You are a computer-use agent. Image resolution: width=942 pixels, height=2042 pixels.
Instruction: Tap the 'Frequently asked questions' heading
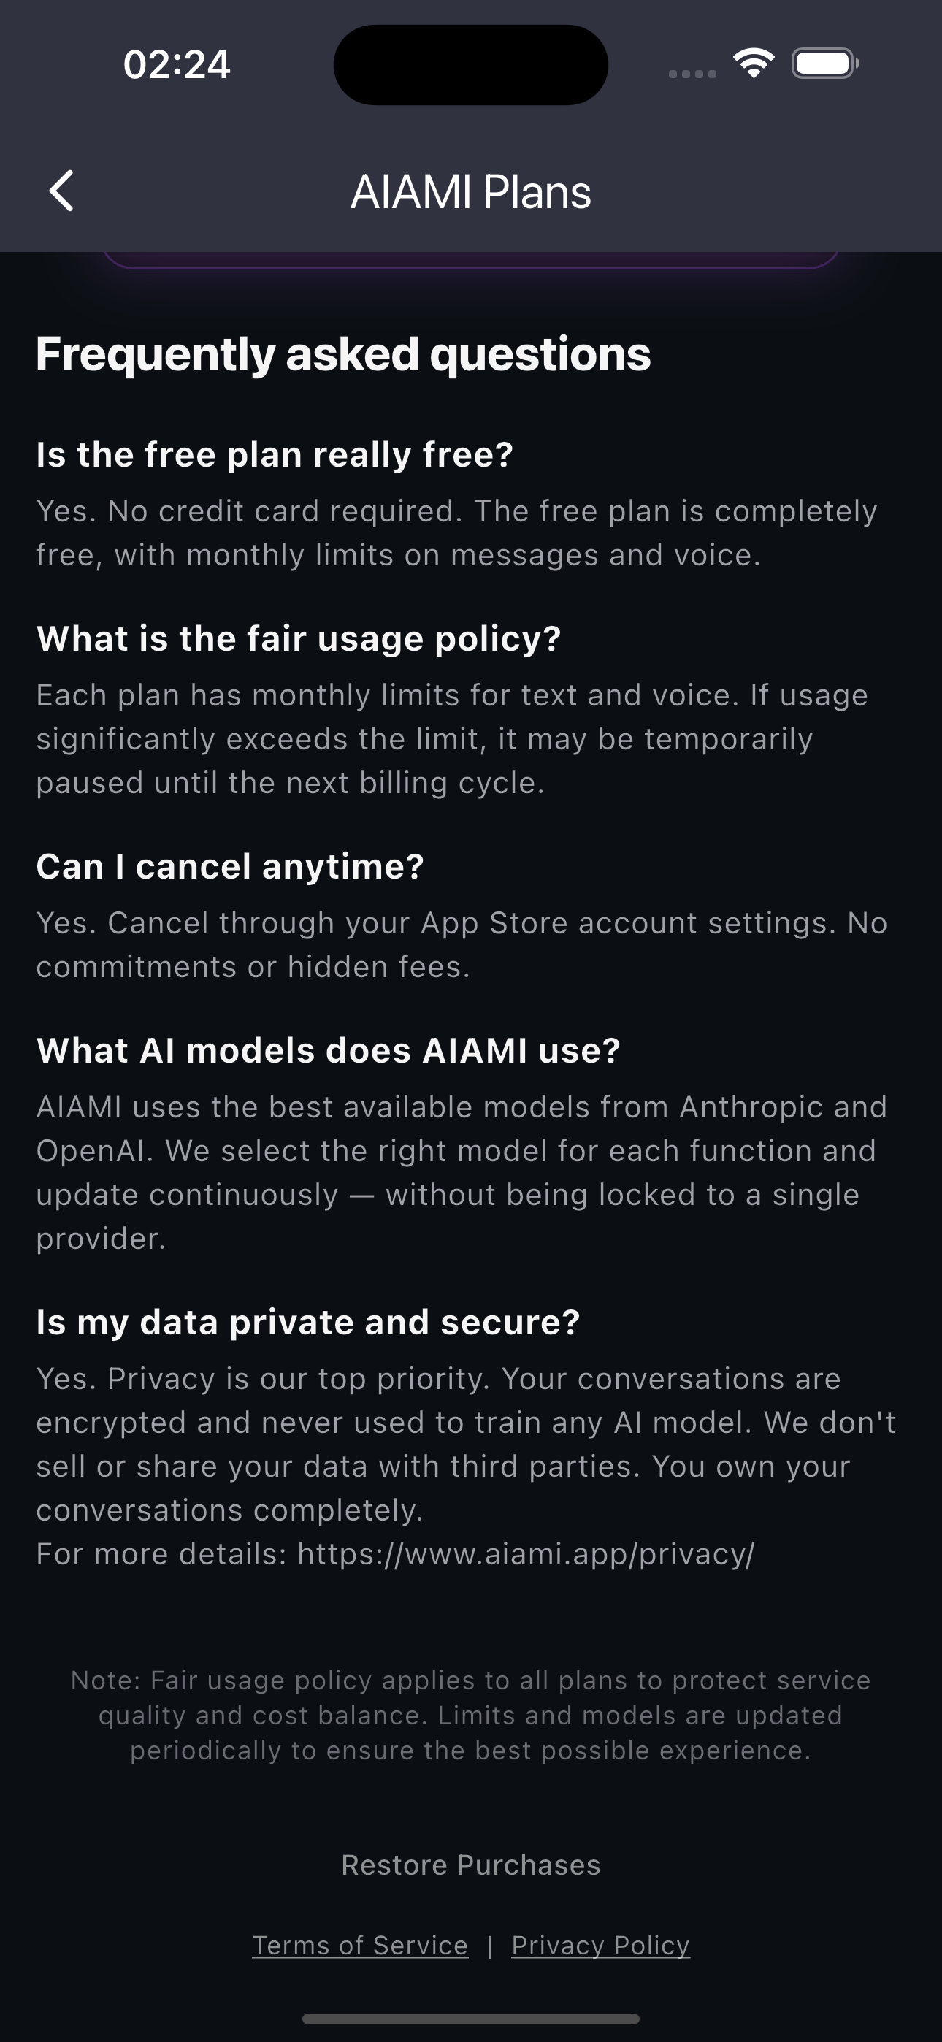pyautogui.click(x=343, y=354)
